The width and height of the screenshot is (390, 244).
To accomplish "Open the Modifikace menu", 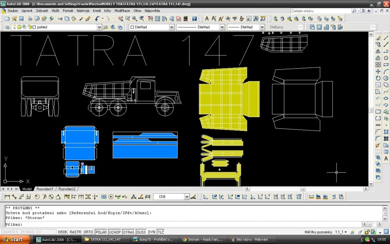I will click(122, 11).
